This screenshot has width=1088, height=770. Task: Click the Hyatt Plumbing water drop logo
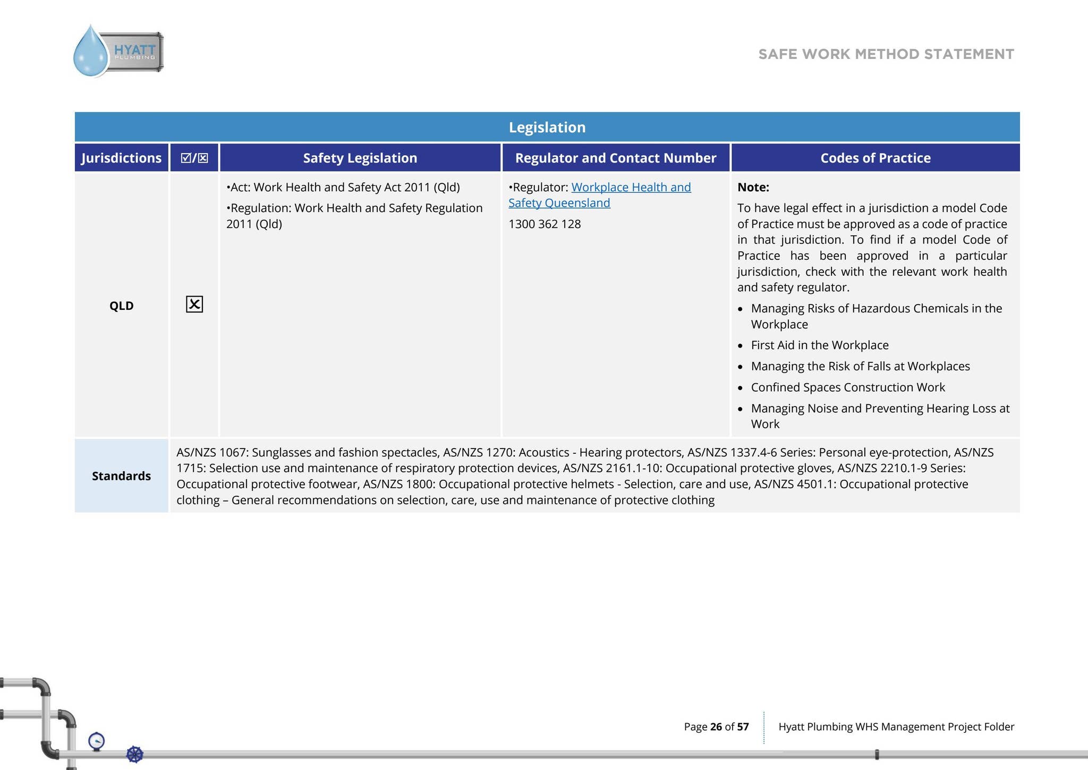pyautogui.click(x=118, y=52)
